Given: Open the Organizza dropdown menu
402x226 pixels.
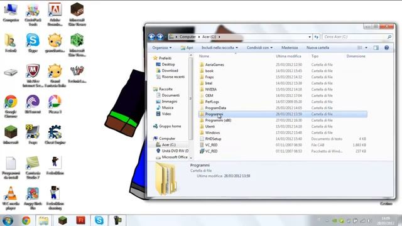Looking at the screenshot, I should pos(162,48).
